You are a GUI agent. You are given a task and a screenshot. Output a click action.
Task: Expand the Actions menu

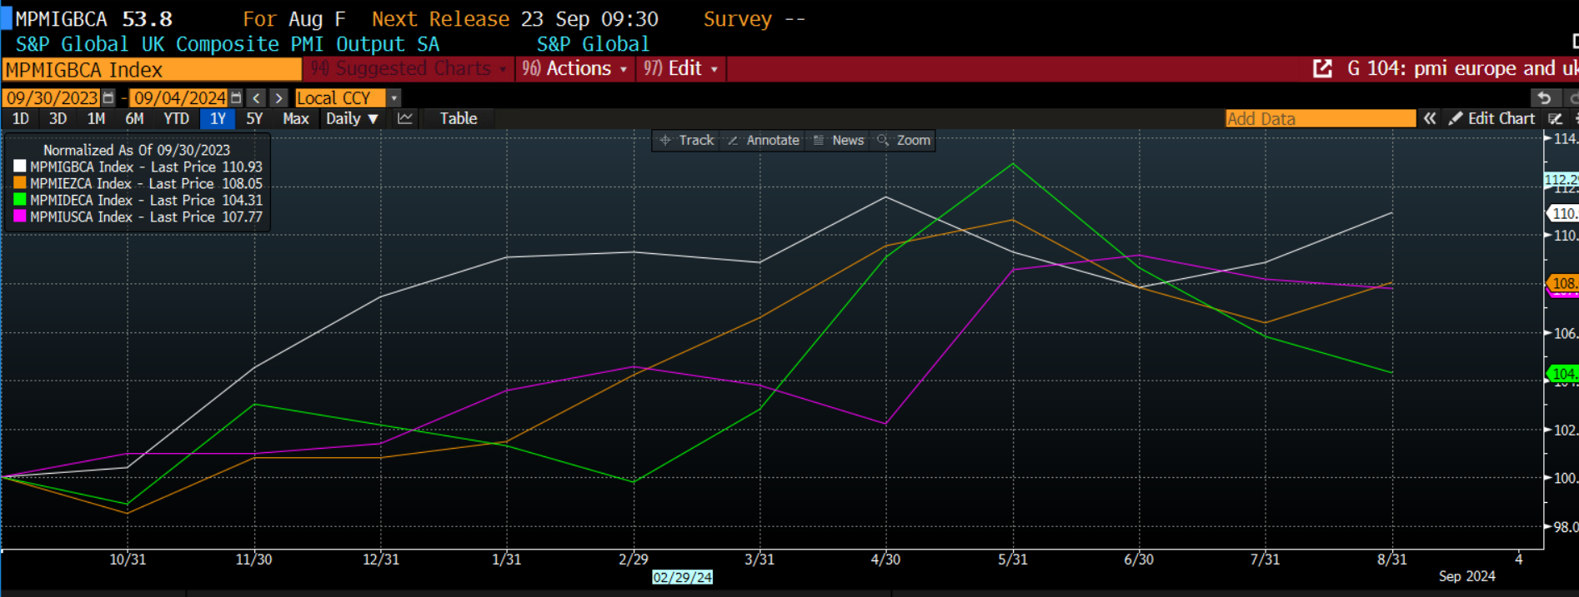pyautogui.click(x=575, y=68)
